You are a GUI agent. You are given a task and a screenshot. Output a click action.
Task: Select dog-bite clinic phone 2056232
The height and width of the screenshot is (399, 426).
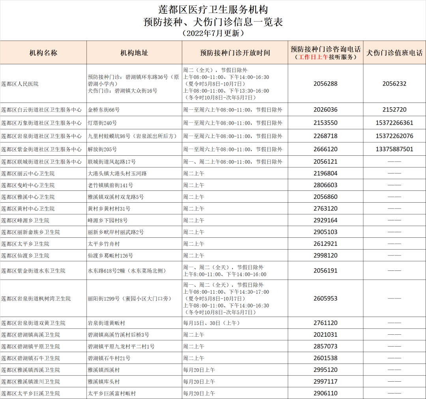pos(394,84)
